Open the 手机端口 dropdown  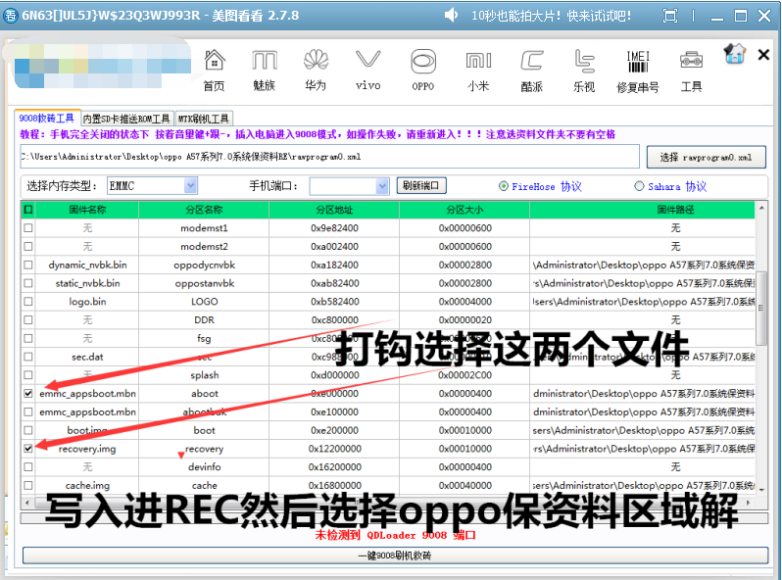point(349,186)
